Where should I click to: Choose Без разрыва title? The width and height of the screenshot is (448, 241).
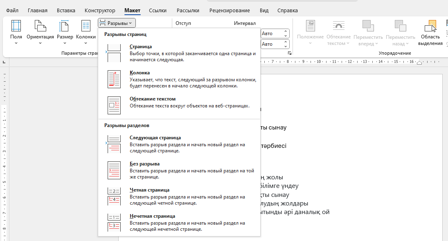tap(144, 164)
